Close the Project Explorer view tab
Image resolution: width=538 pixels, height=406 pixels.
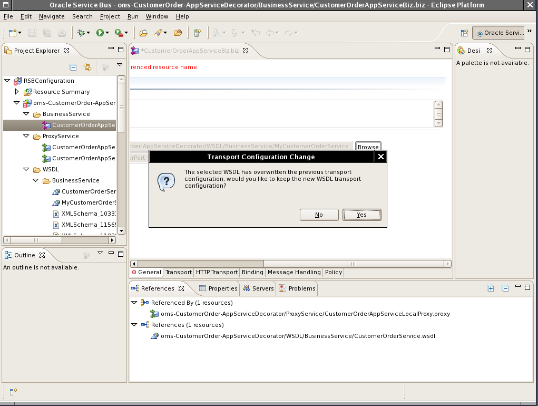click(x=66, y=51)
